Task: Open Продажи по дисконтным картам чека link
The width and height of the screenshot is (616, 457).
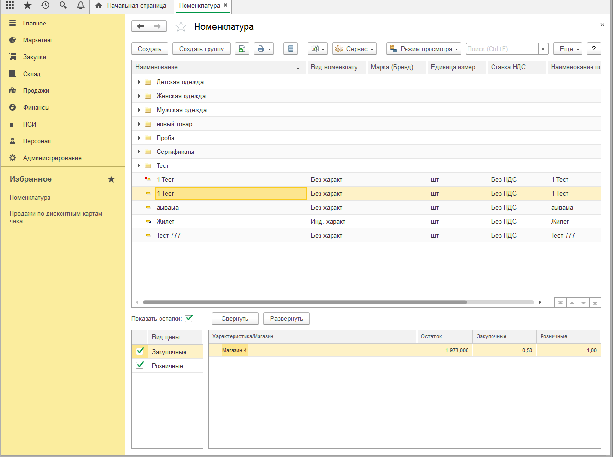Action: [56, 217]
